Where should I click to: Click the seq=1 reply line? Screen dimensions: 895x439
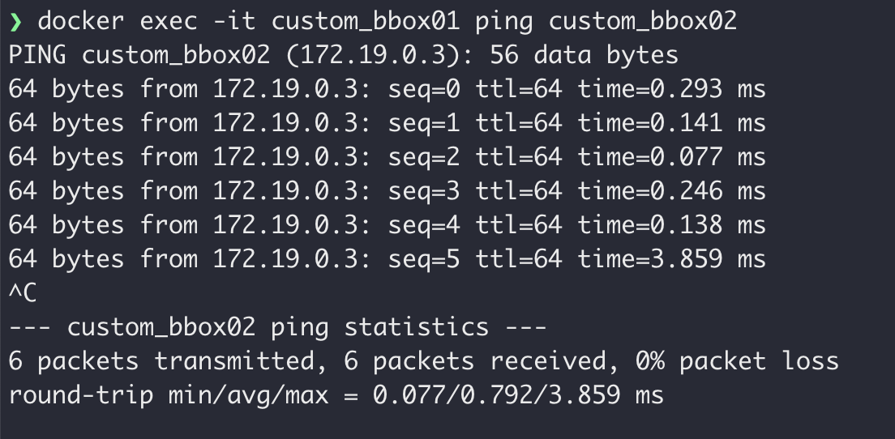coord(387,123)
